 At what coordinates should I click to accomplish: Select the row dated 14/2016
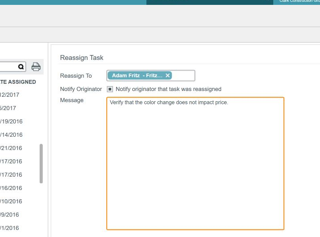11,134
